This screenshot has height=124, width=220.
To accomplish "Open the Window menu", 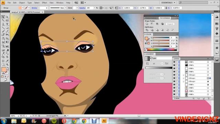I will [60, 3].
